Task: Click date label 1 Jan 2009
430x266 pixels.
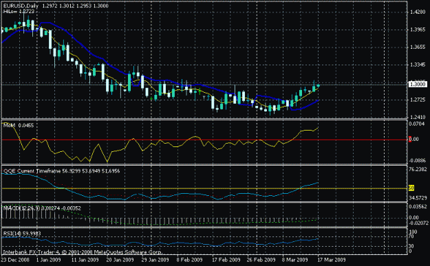Action: coord(49,260)
